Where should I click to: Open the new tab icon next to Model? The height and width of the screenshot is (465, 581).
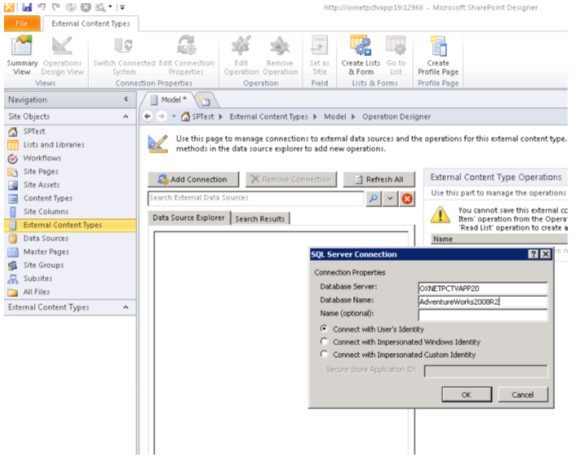click(204, 100)
